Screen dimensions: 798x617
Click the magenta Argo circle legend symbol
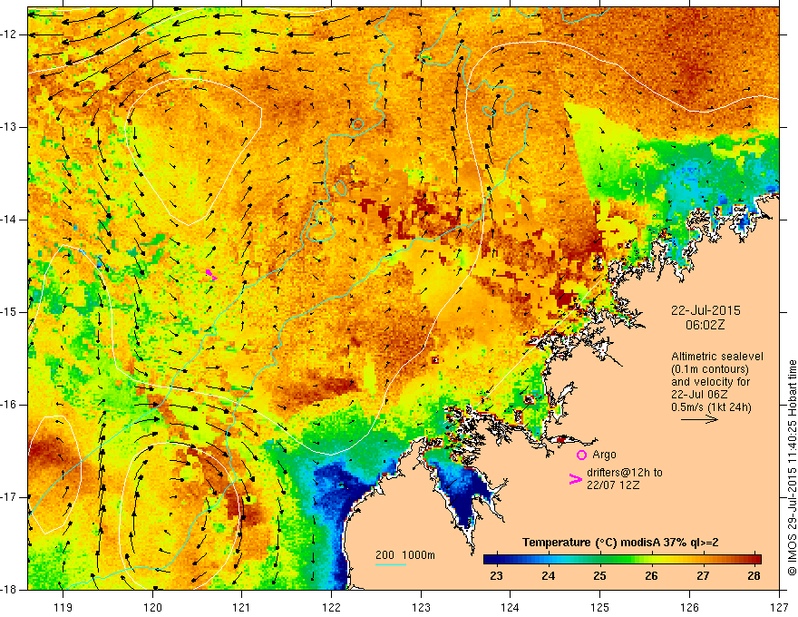tap(581, 455)
